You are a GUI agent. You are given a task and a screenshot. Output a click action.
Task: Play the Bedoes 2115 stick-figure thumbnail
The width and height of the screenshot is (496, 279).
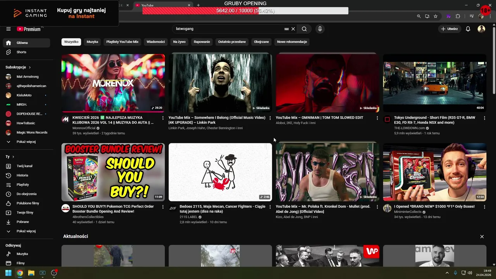coord(220,172)
